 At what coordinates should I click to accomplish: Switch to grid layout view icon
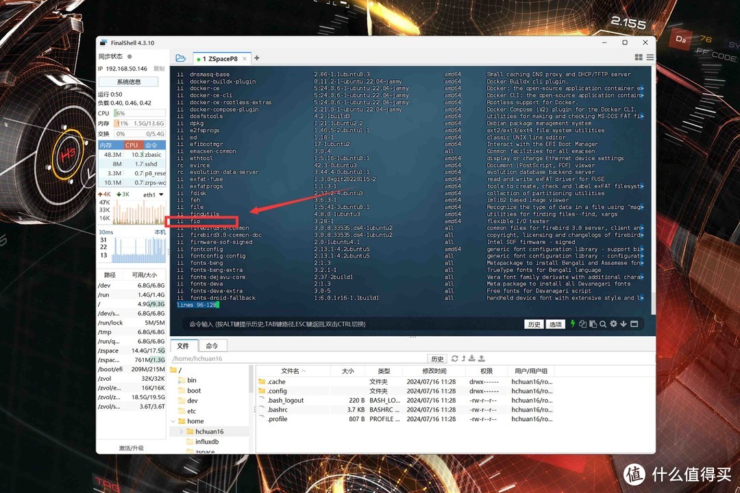point(639,58)
